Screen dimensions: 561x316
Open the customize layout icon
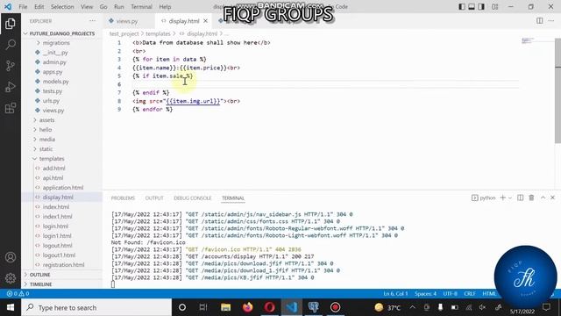(494, 6)
